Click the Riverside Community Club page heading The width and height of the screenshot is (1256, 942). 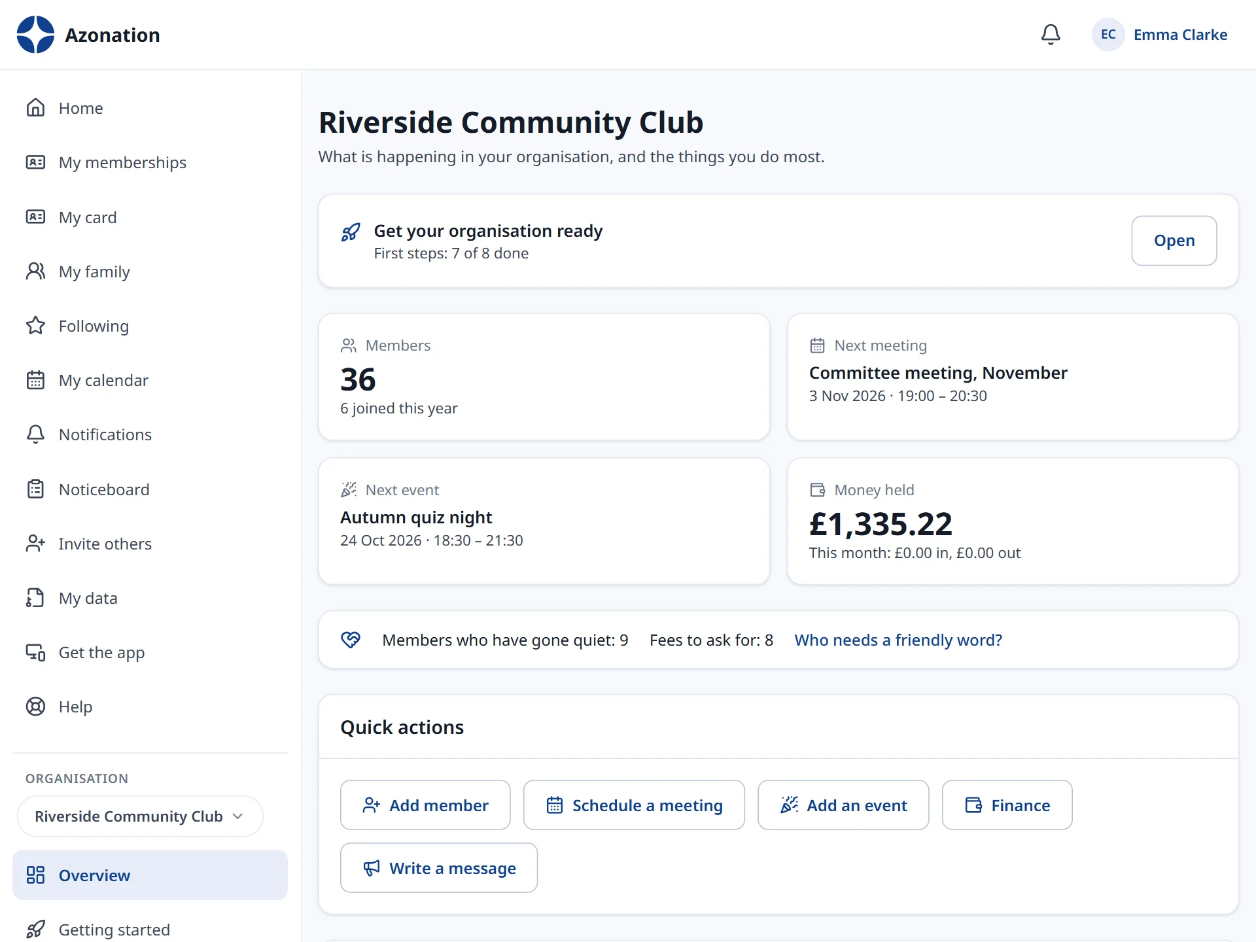[x=511, y=122]
